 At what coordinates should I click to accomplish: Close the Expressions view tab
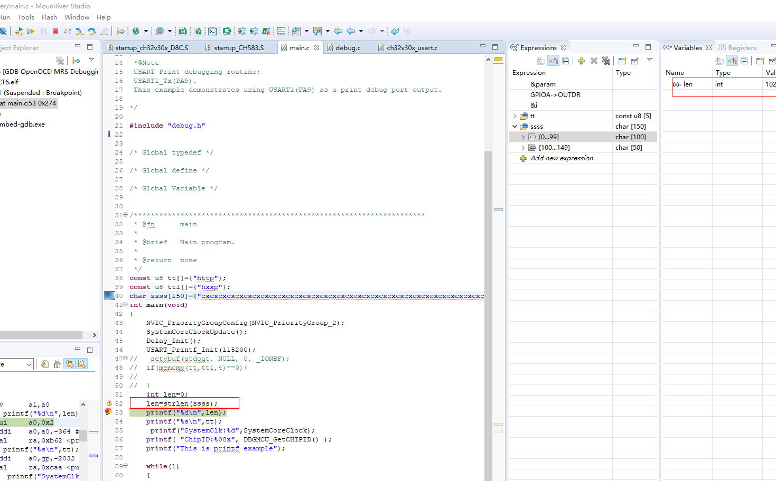[x=564, y=47]
